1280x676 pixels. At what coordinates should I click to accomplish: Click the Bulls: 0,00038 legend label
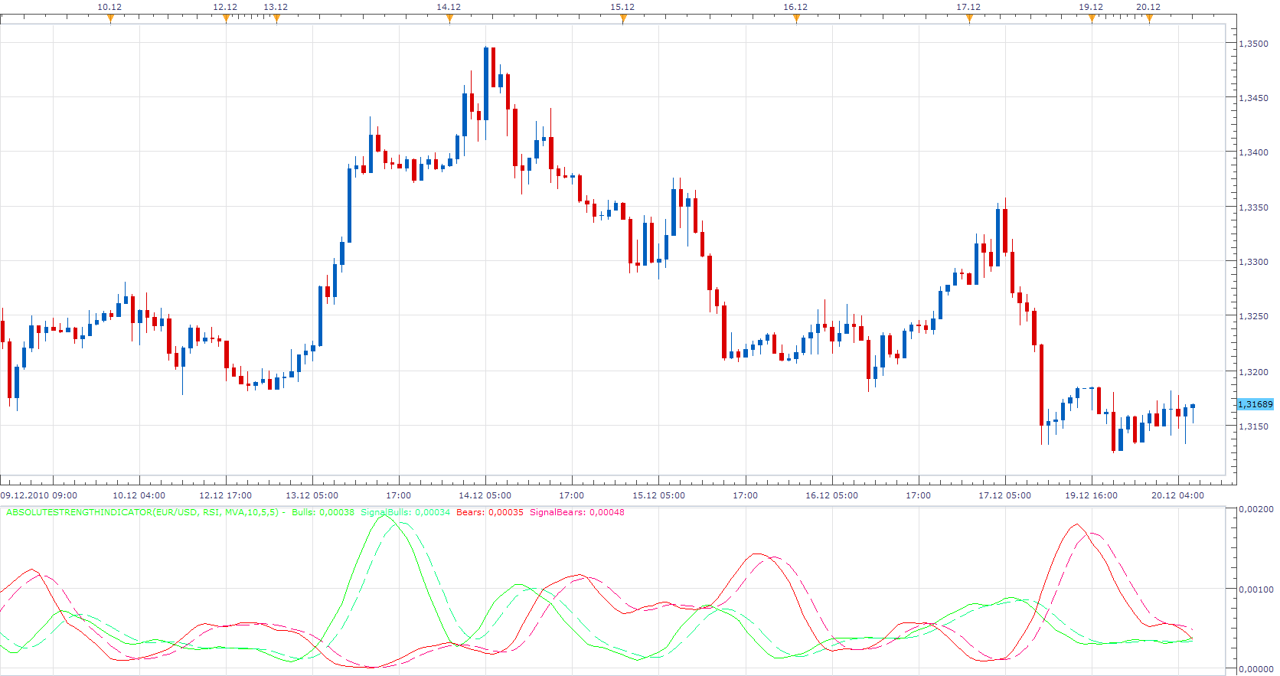coord(323,512)
